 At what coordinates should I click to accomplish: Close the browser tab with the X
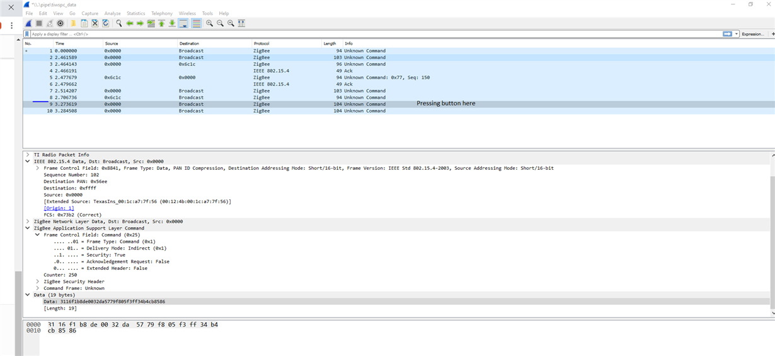(11, 8)
